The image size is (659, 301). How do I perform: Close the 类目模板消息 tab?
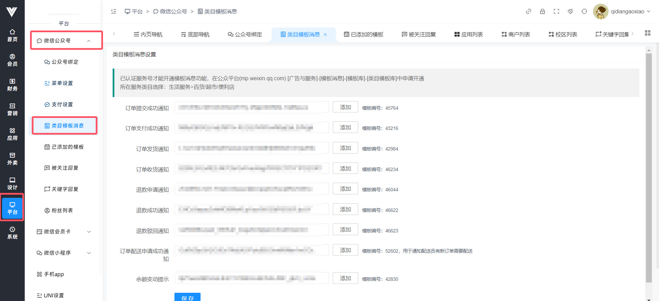pos(325,35)
